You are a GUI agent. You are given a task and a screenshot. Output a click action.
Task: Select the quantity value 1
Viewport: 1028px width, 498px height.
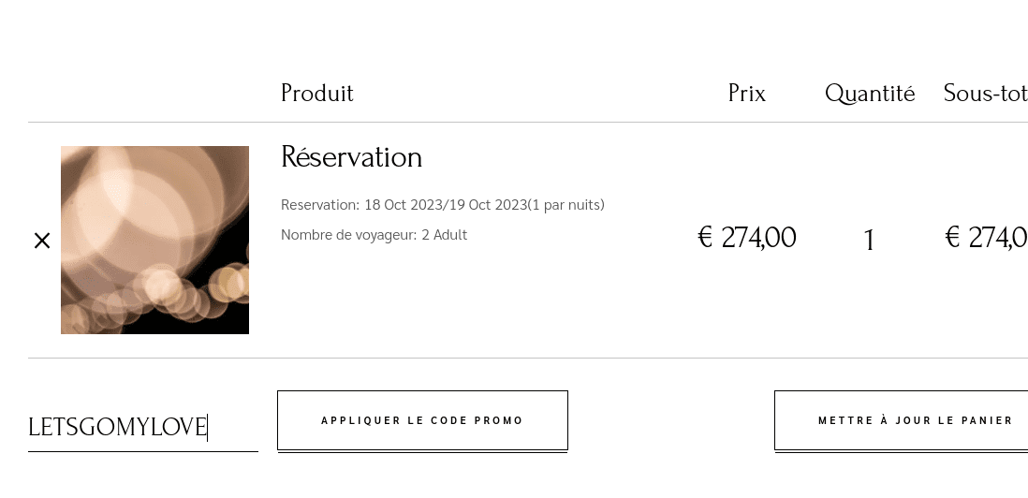869,240
